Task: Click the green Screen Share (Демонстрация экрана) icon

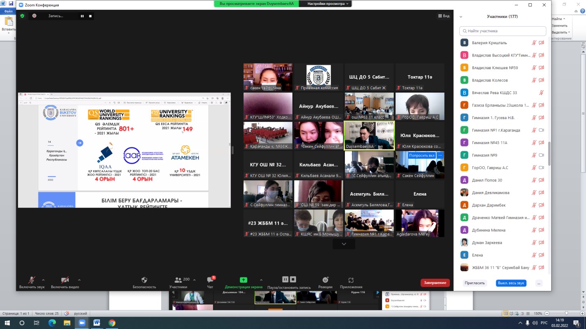Action: 243,280
